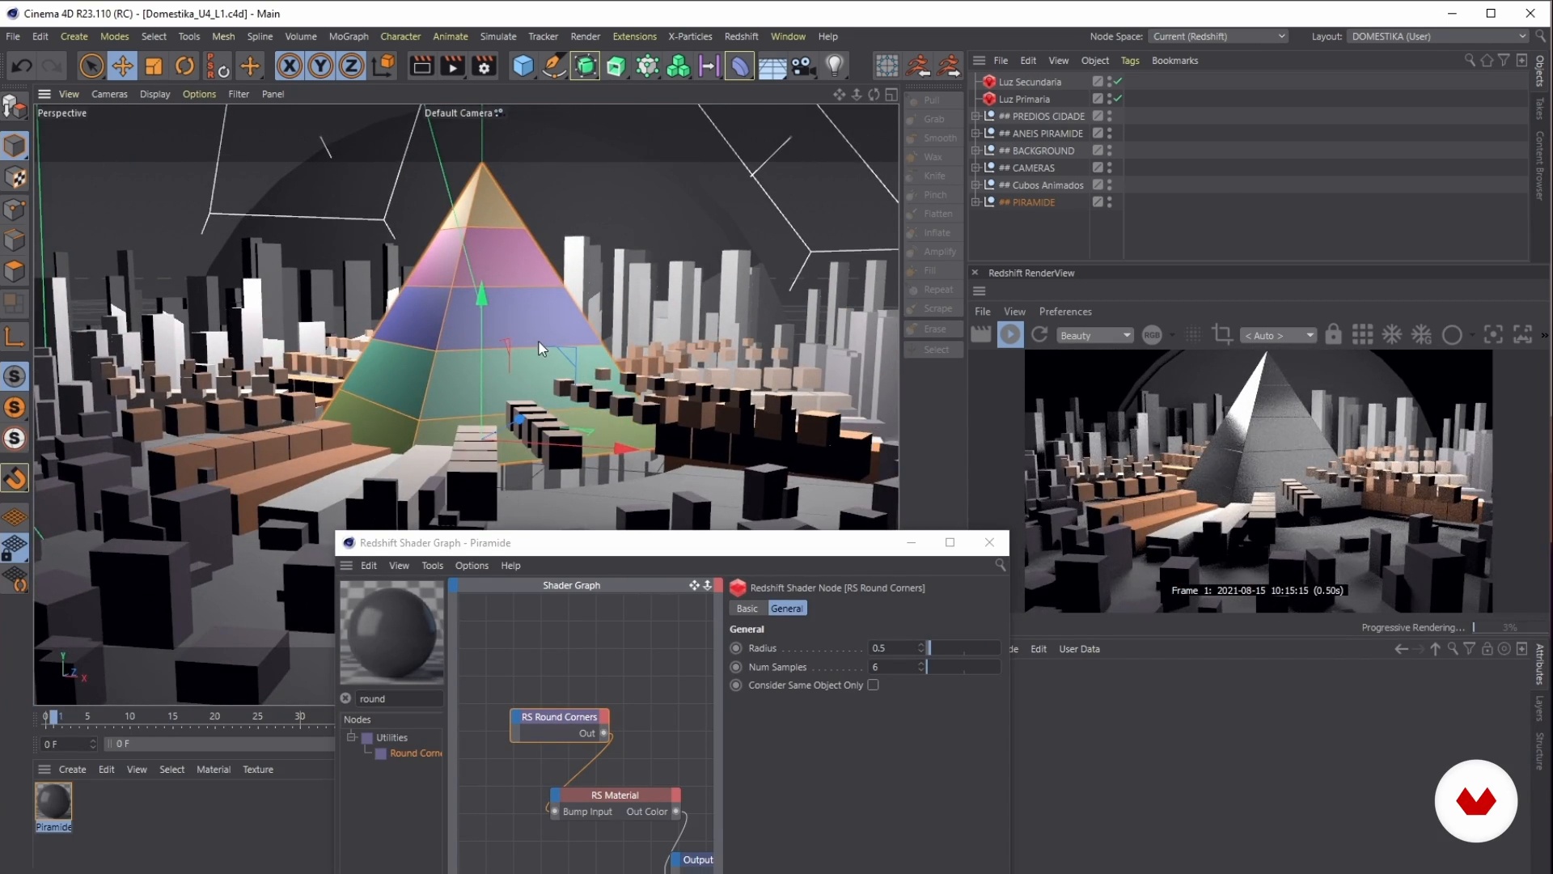Activate the Rotate tool
Viewport: 1553px width, 874px height.
tap(185, 66)
